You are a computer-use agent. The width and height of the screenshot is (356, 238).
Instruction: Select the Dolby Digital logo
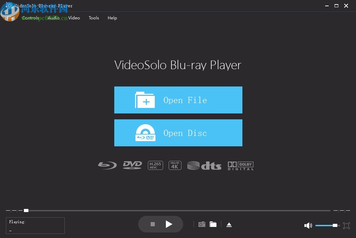pyautogui.click(x=240, y=165)
